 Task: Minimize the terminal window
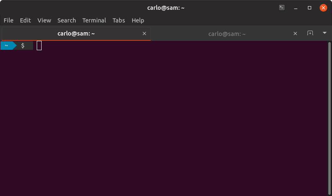pos(296,8)
